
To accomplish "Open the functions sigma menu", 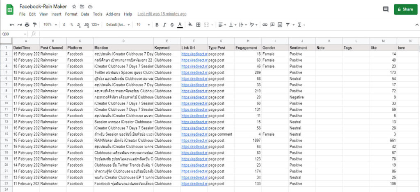I will (300, 25).
